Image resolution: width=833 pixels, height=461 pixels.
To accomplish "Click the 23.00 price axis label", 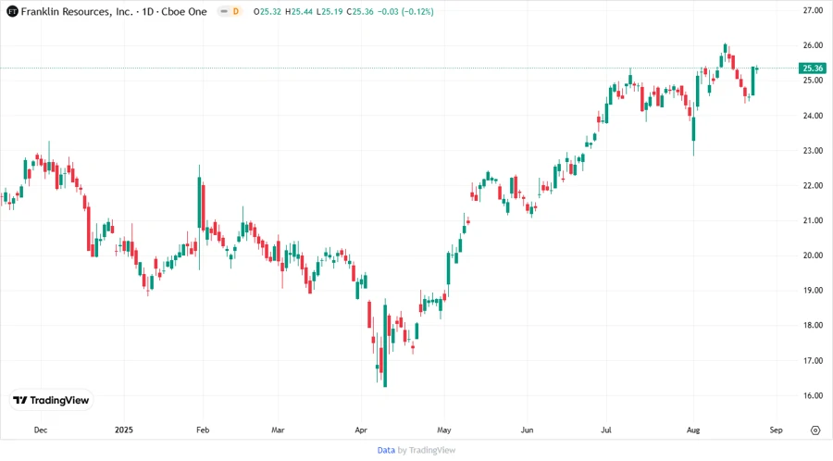I will pyautogui.click(x=813, y=150).
